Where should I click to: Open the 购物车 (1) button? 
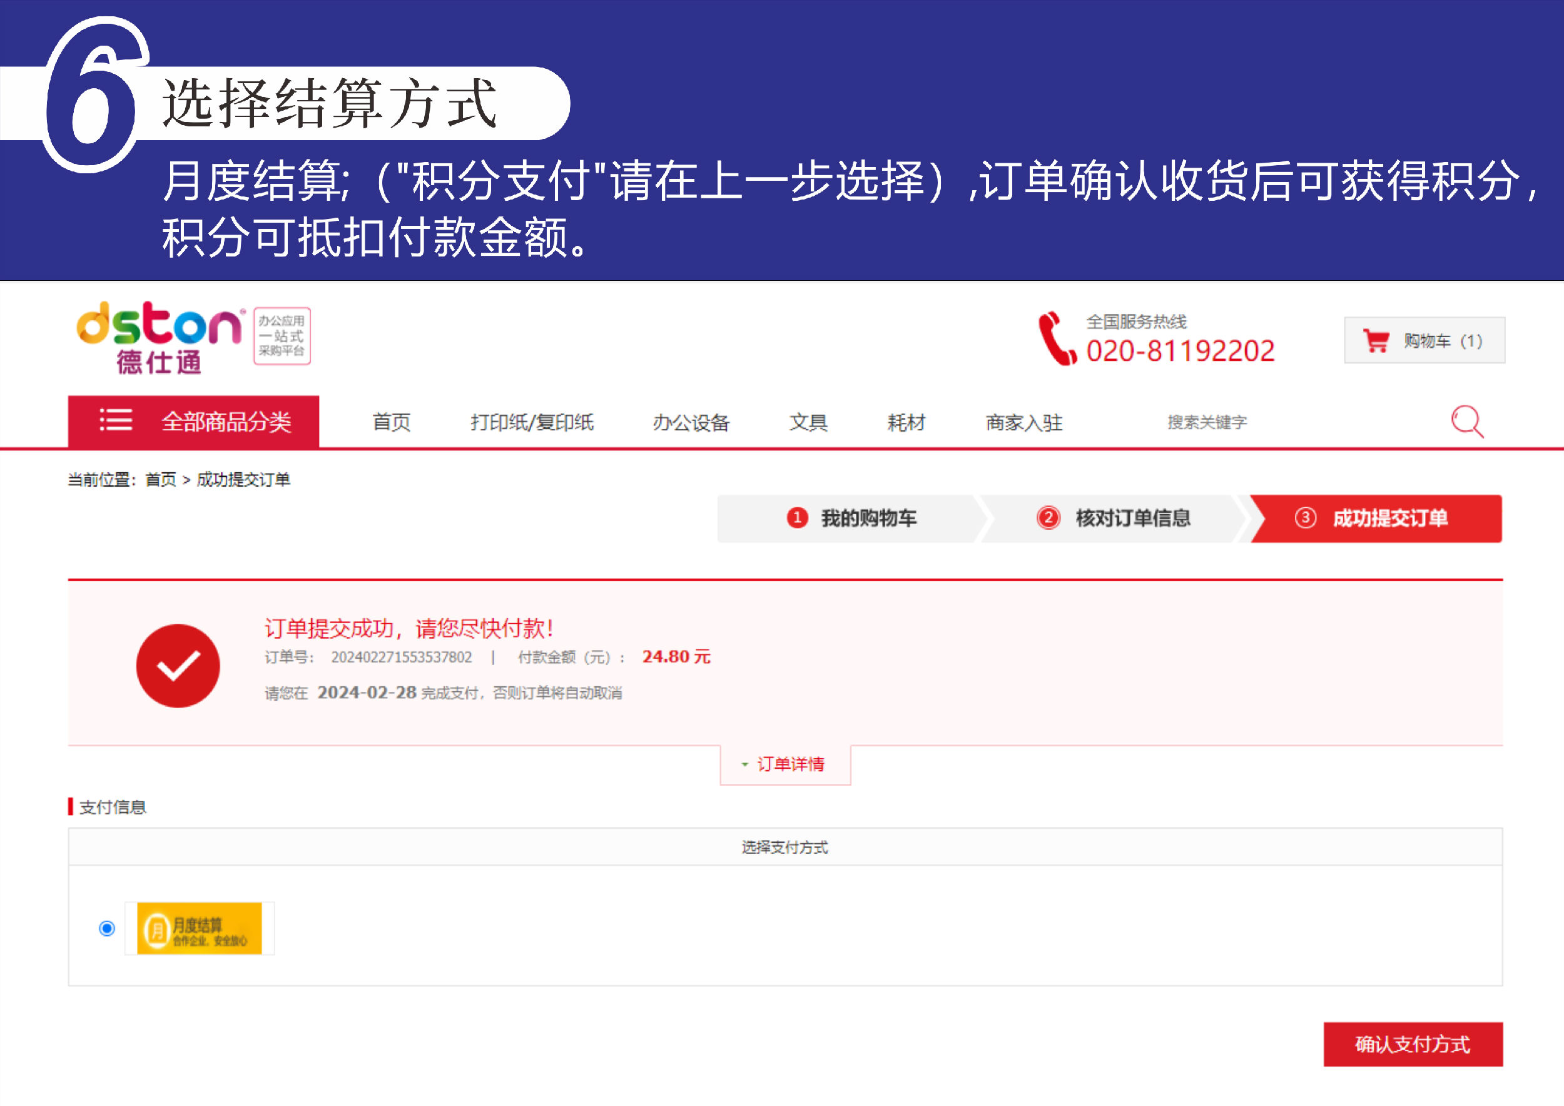click(x=1424, y=340)
